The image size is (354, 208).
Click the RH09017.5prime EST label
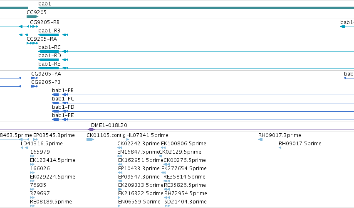pos(300,144)
